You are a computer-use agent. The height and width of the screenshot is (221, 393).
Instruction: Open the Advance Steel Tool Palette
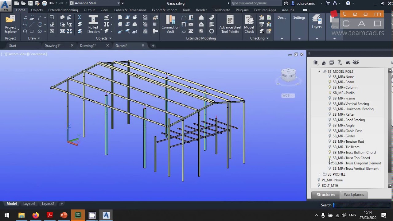(x=230, y=24)
